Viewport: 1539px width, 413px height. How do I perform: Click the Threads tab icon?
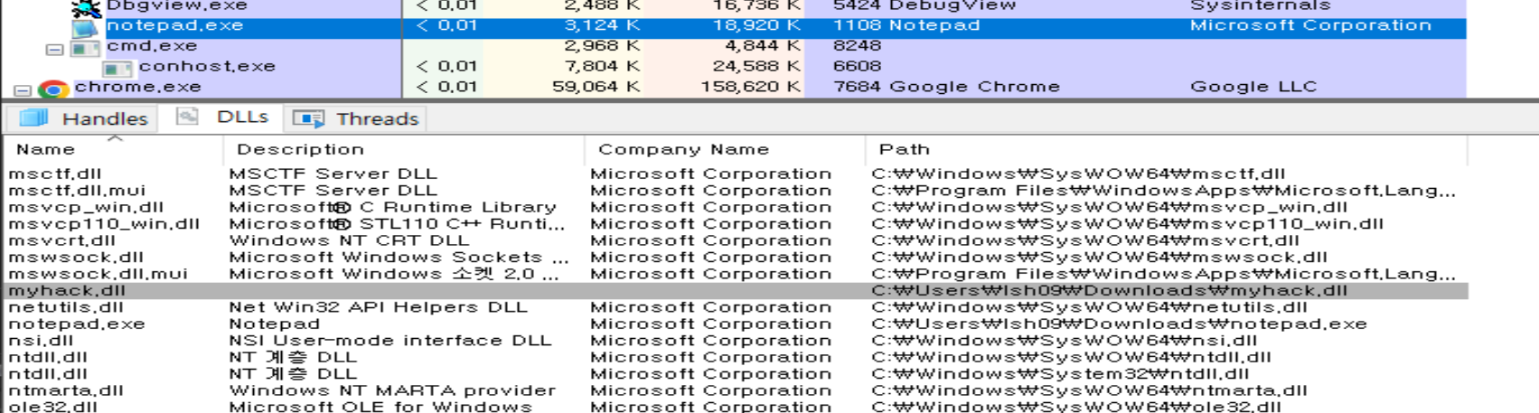point(308,118)
